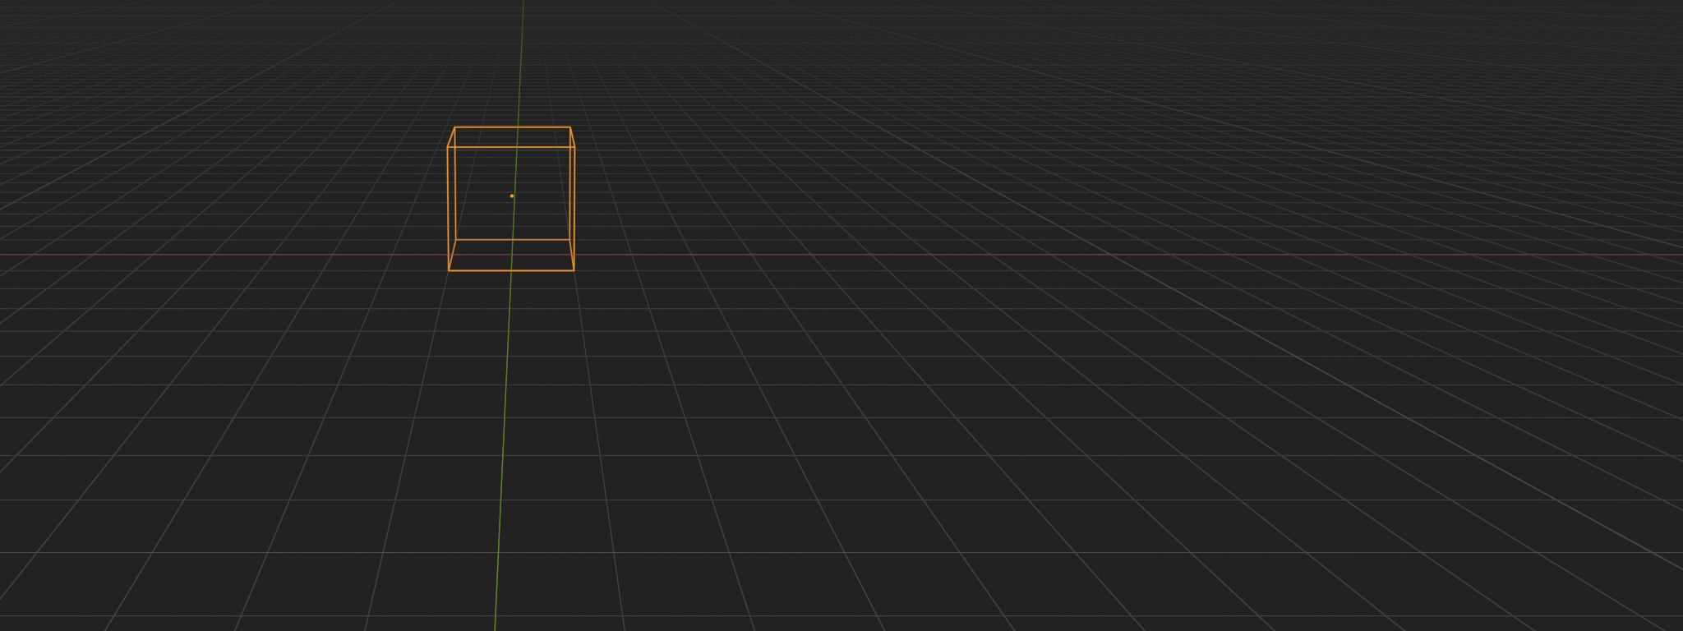The width and height of the screenshot is (1683, 631).
Task: Click the red X axis line right of cube
Action: (986, 255)
